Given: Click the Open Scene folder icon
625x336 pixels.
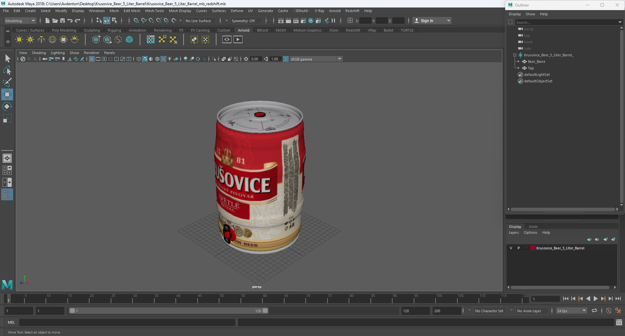Looking at the screenshot, I should click(x=55, y=21).
